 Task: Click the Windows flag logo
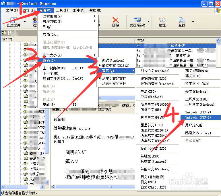218,10
